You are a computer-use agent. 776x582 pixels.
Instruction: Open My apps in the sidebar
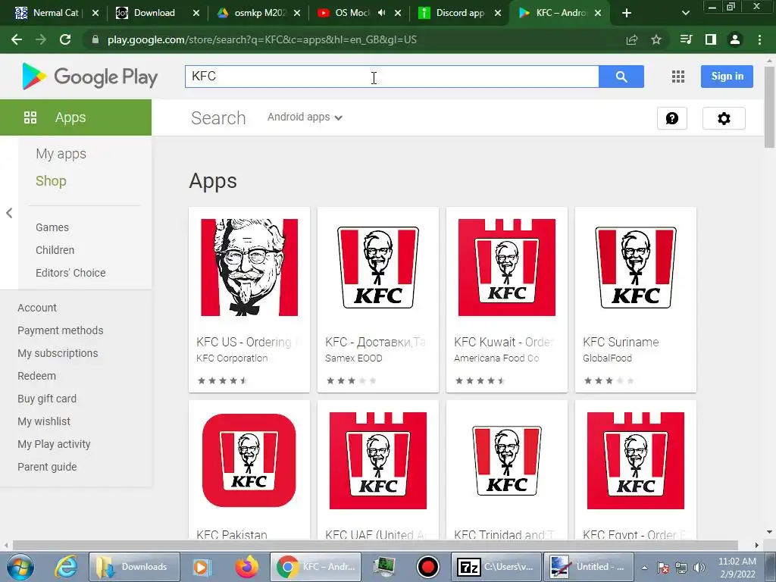click(x=61, y=154)
